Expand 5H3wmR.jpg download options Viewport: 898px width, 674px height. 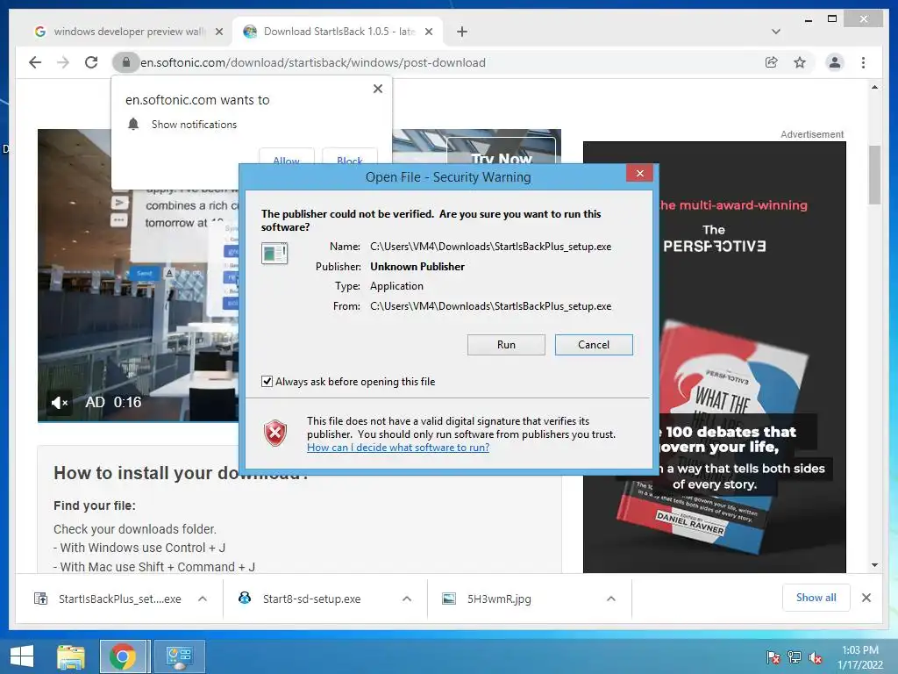tap(611, 599)
